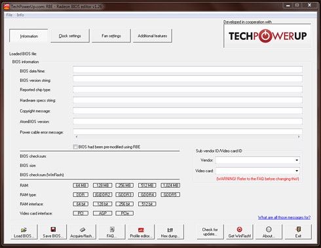Click the 64 MB RAM indicator
Image resolution: width=321 pixels, height=248 pixels.
click(x=81, y=185)
